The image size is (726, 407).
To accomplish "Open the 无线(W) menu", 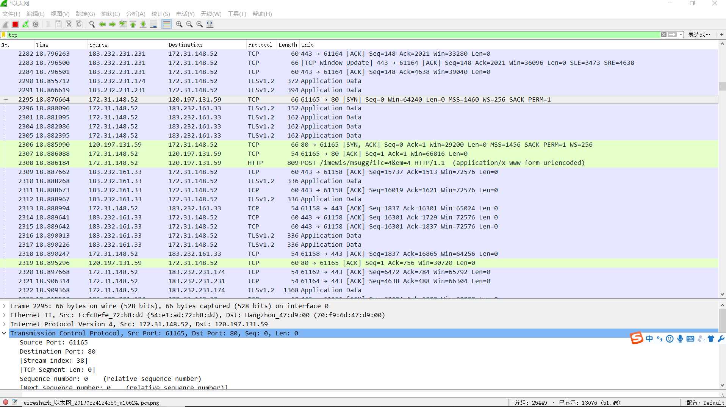I will point(211,14).
